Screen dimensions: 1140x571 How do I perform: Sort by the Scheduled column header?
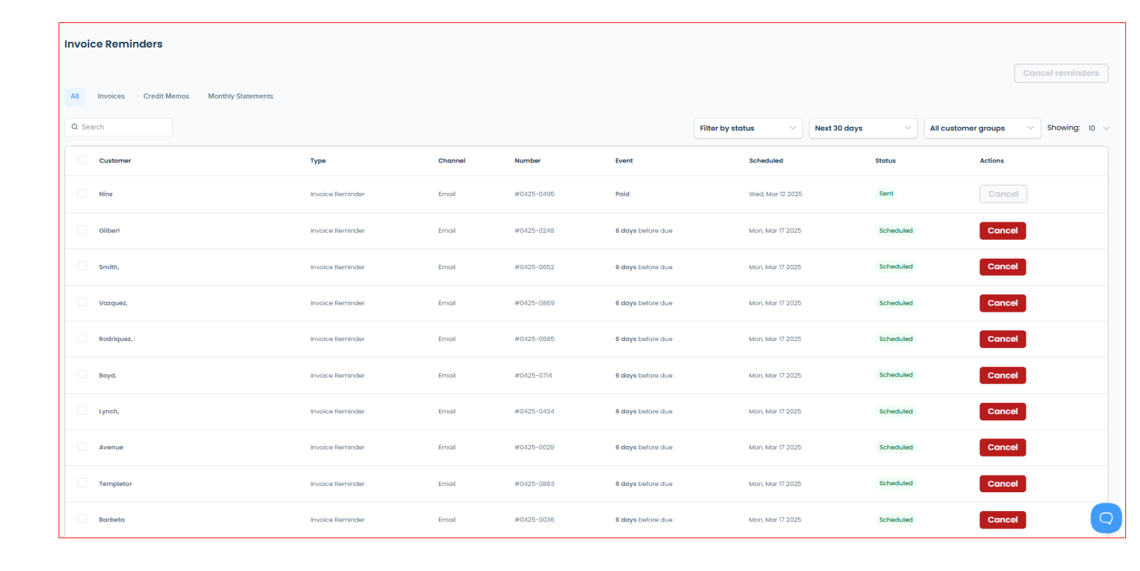pyautogui.click(x=766, y=161)
